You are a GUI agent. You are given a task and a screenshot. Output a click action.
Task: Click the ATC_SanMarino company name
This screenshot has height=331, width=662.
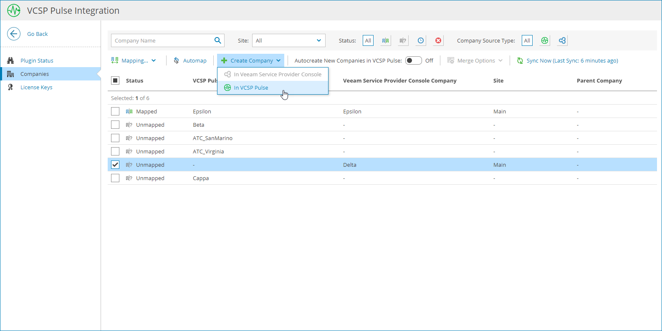212,138
